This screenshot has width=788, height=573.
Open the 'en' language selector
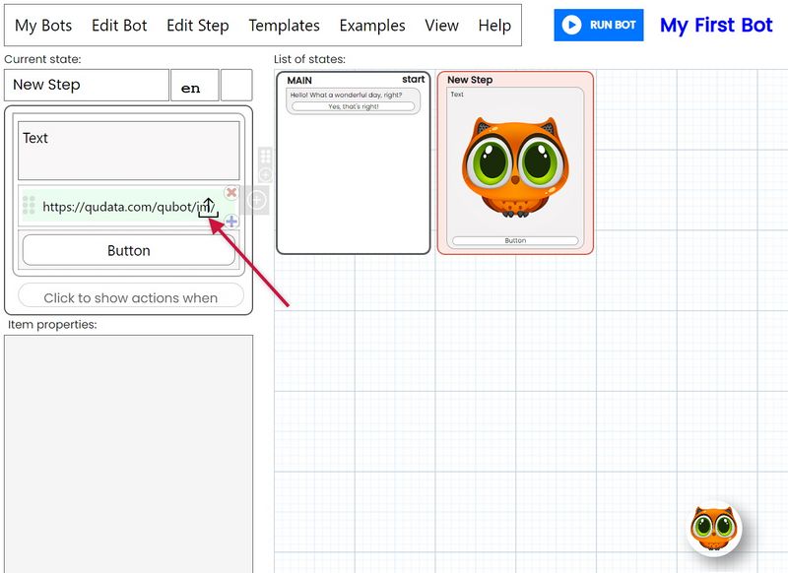coord(193,86)
